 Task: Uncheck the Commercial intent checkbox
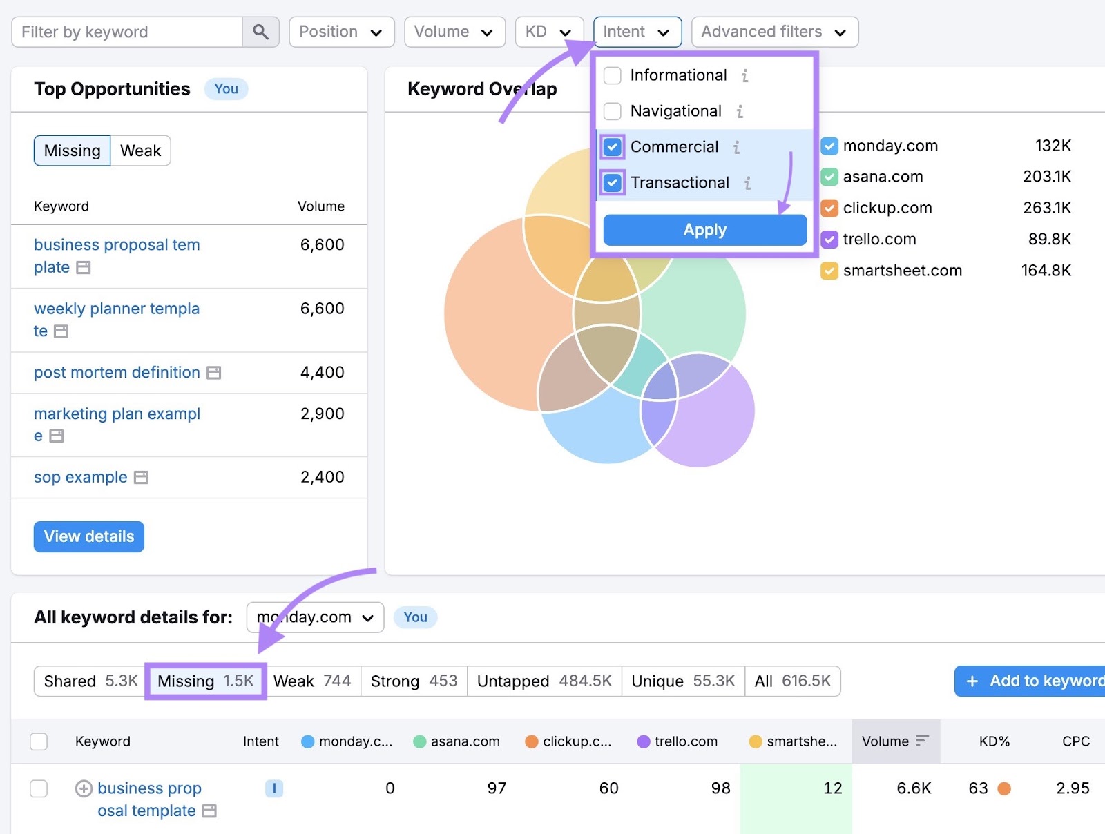(x=612, y=146)
